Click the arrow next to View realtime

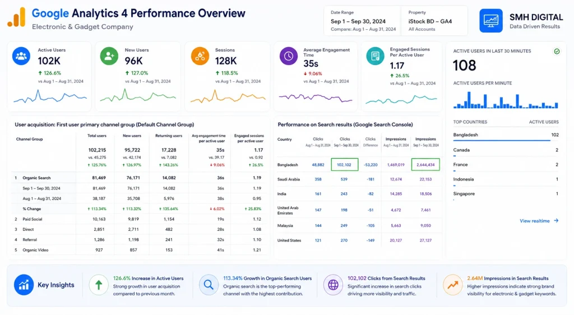click(556, 221)
